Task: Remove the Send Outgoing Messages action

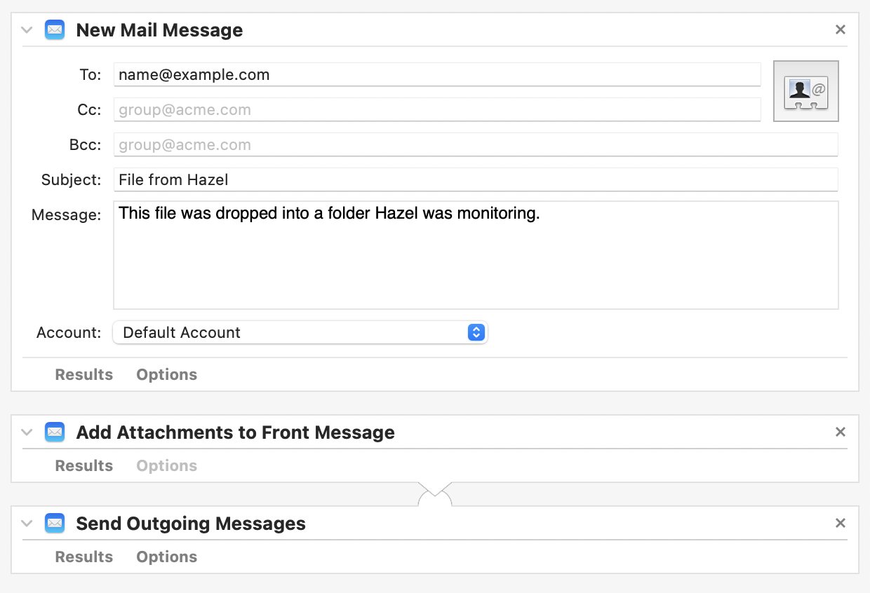Action: (841, 523)
